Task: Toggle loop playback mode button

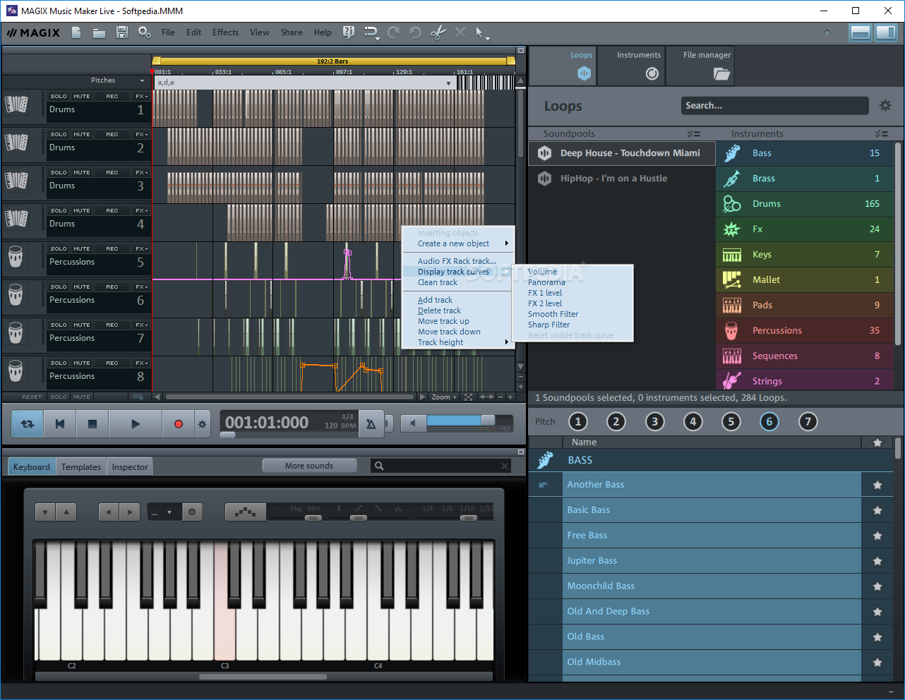Action: [x=28, y=424]
